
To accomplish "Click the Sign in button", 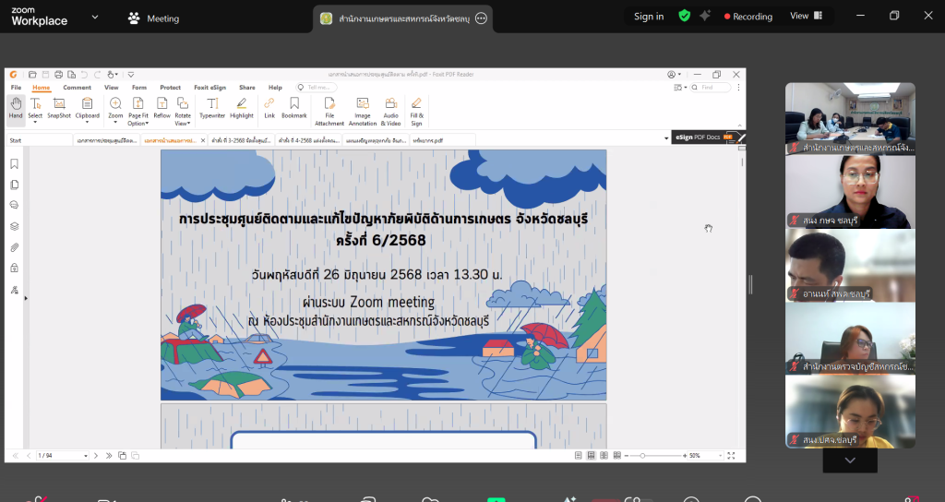I will pos(649,16).
